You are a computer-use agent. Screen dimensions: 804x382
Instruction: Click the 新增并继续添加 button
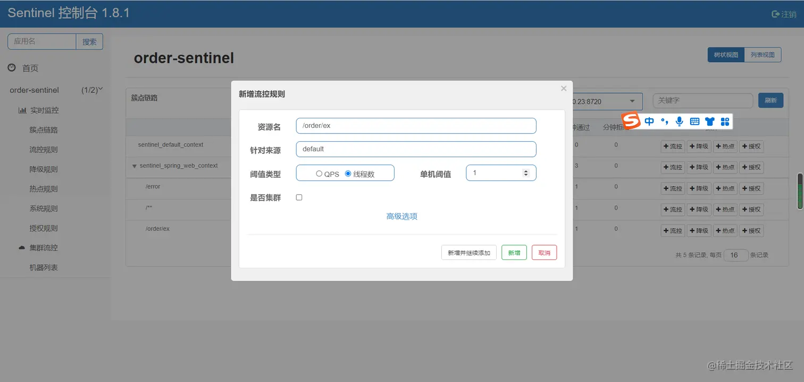[469, 253]
